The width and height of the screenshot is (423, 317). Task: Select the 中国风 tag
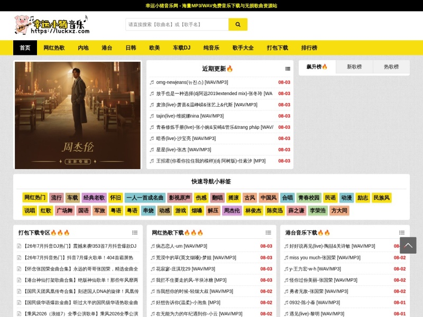coord(269,198)
